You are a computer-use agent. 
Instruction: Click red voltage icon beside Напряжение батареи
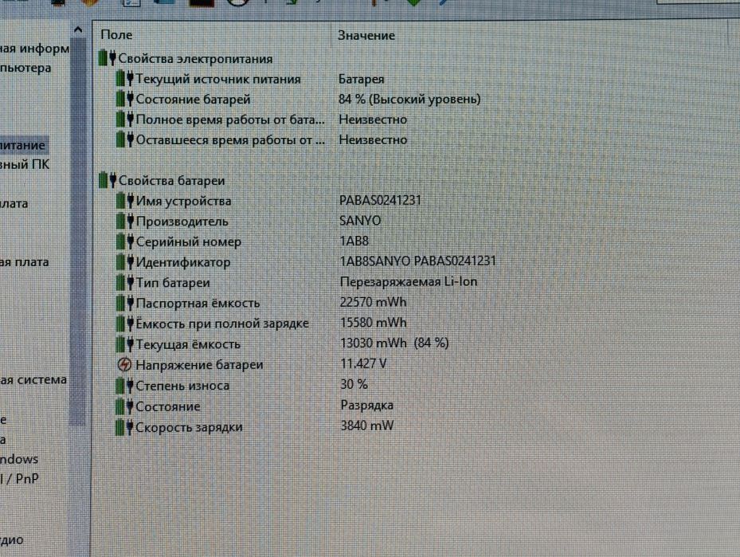(124, 364)
